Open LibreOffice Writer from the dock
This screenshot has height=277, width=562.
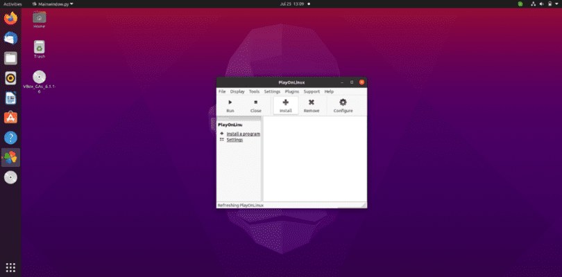point(10,98)
